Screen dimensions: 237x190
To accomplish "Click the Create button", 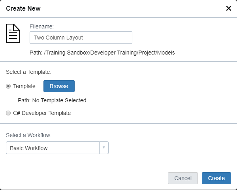I will click(216, 178).
